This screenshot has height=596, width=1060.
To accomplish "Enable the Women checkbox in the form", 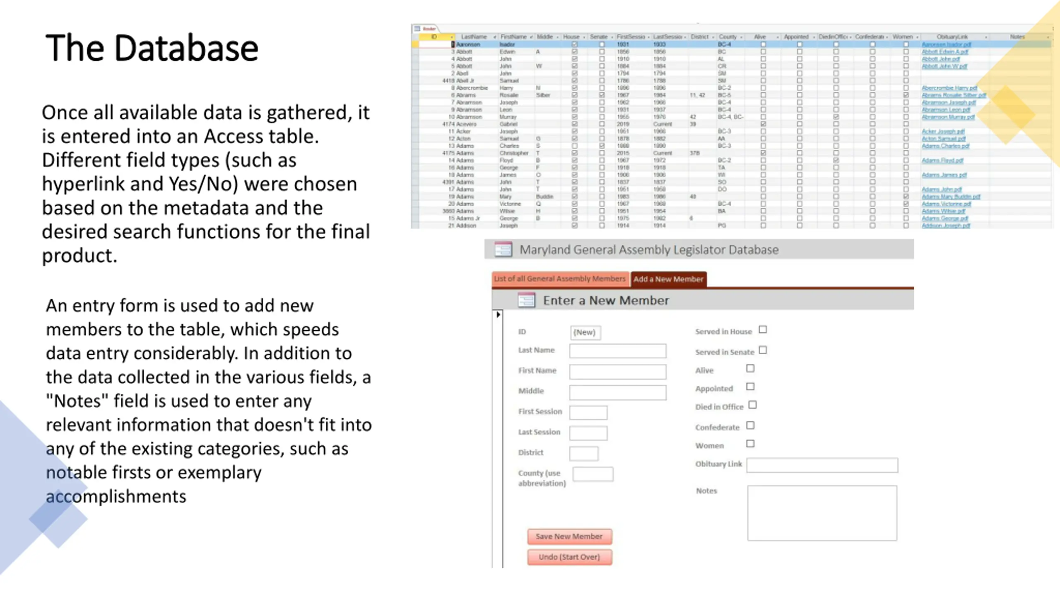I will pos(750,444).
